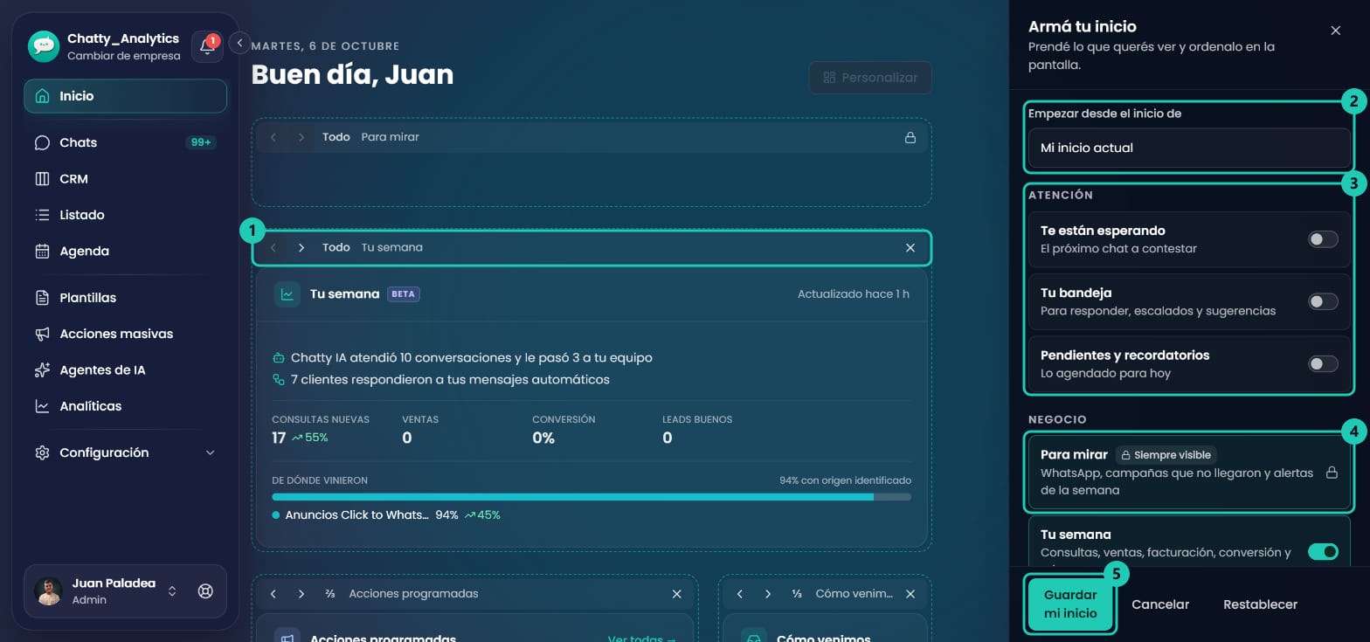Turn on the Tu bandeja switch
Screen dimensions: 1370x642
tap(1323, 301)
